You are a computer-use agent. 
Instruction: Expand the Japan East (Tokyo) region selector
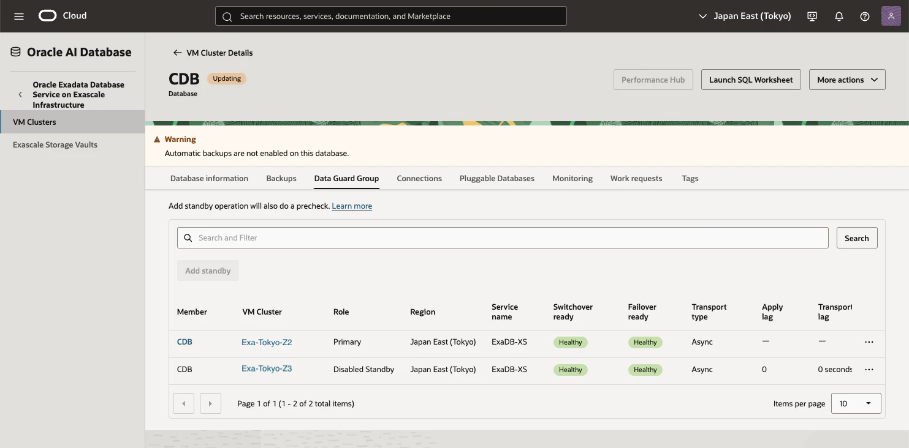tap(745, 17)
